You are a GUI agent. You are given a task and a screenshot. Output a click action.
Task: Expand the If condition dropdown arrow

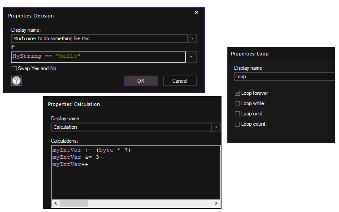[192, 57]
